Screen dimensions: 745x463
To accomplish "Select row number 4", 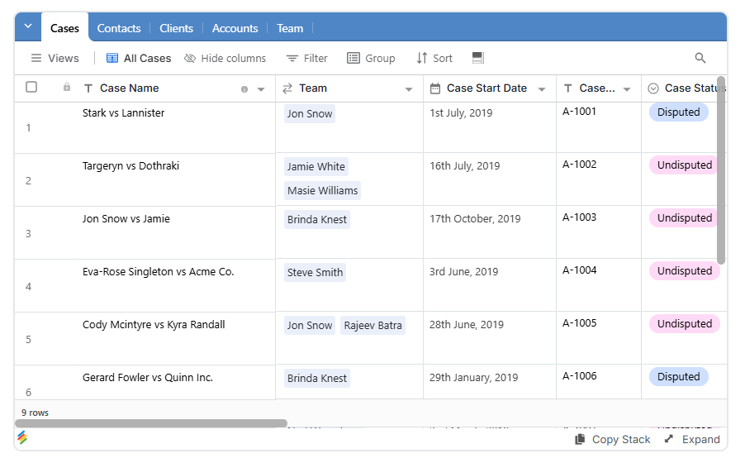I will click(x=29, y=286).
